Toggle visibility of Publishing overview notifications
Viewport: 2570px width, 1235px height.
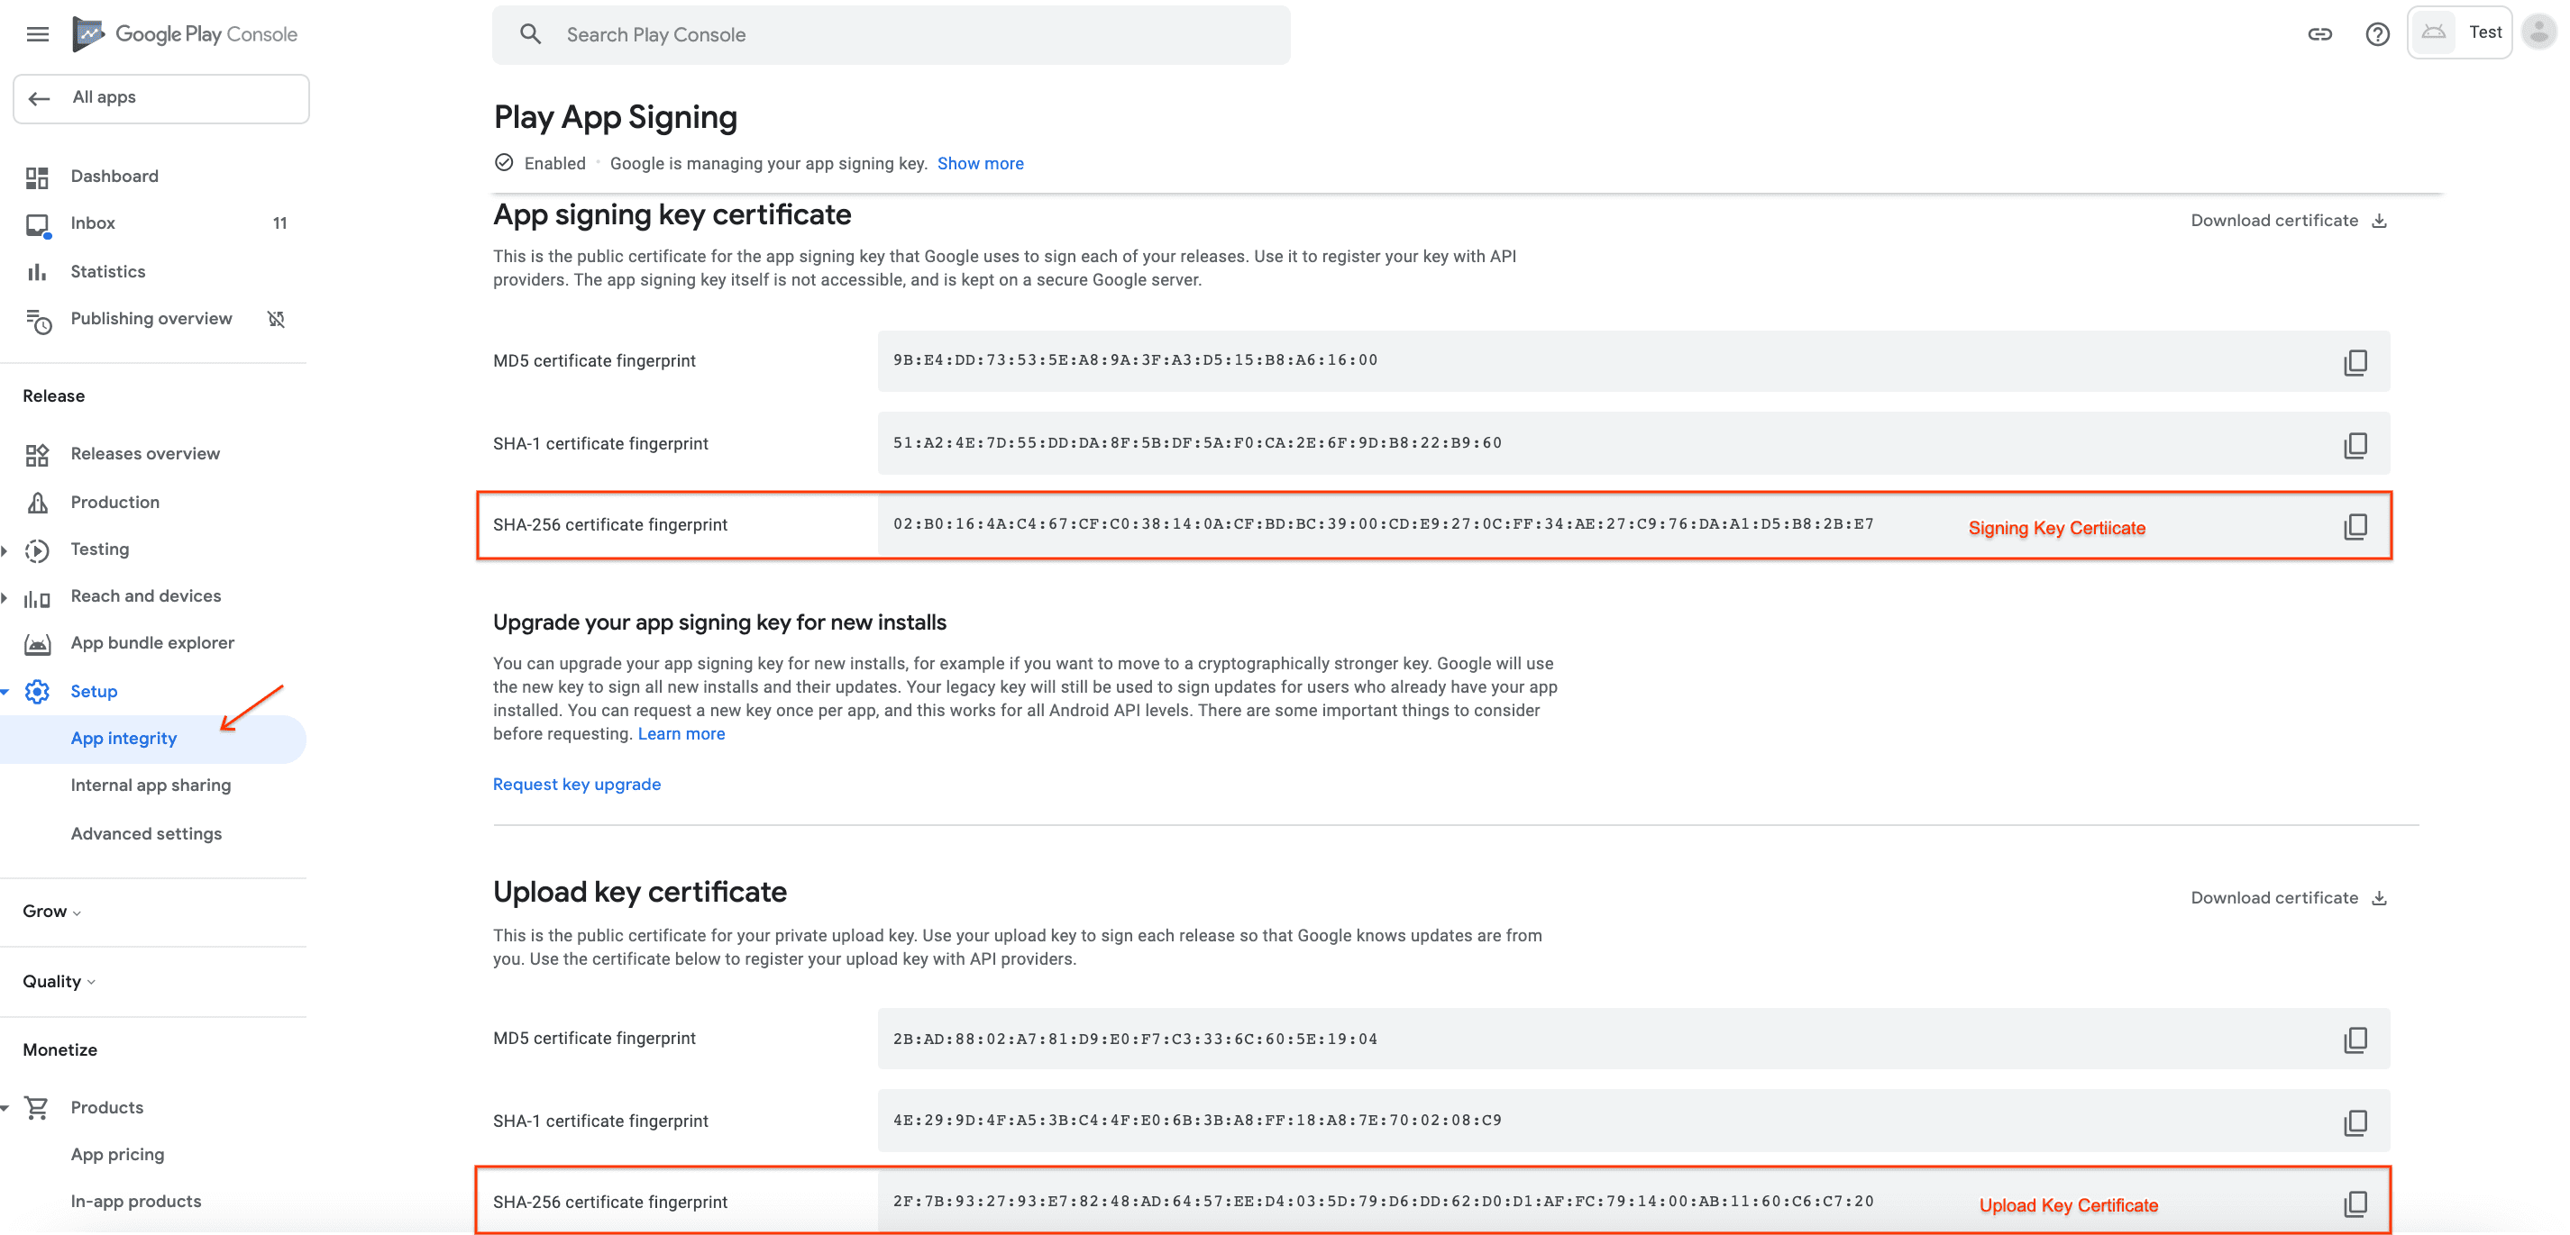pyautogui.click(x=280, y=318)
